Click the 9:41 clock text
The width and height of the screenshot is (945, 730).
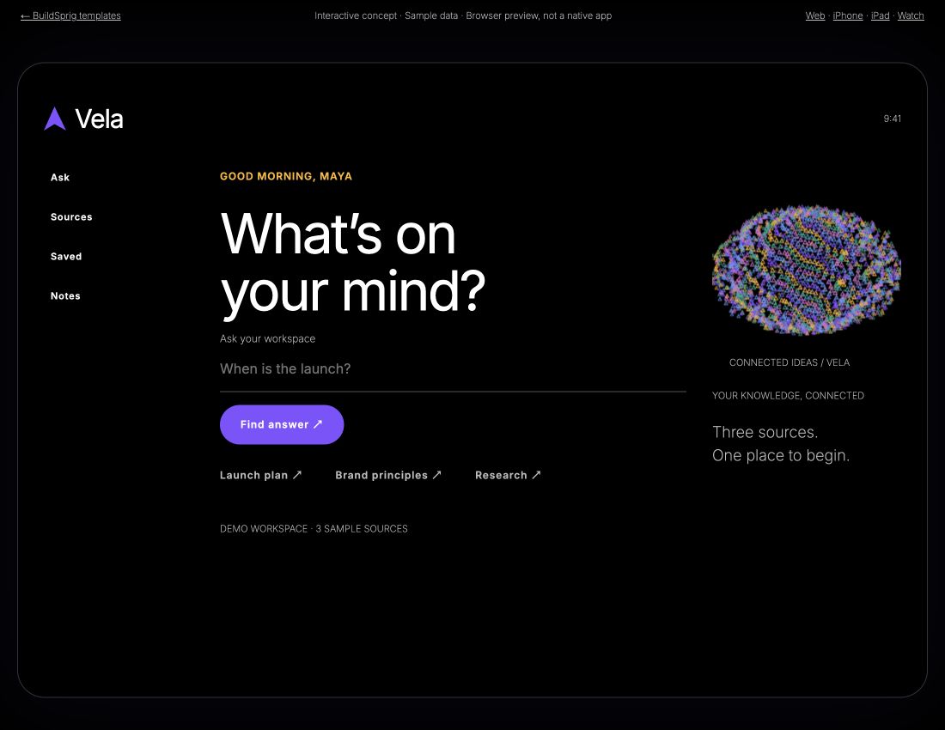tap(892, 119)
